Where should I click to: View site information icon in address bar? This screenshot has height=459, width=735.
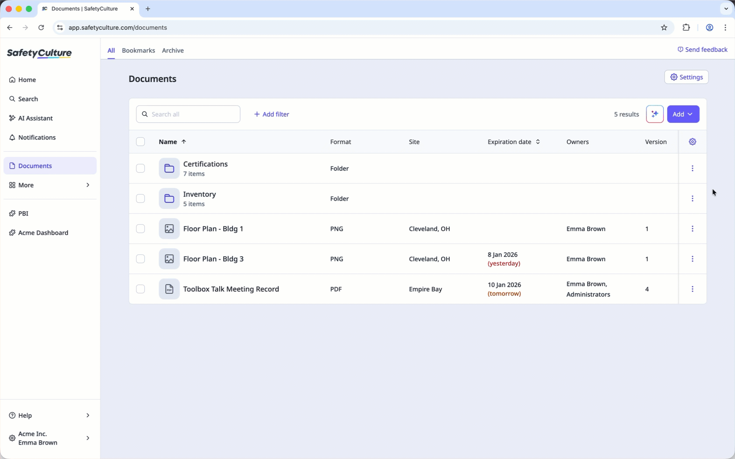[x=60, y=28]
